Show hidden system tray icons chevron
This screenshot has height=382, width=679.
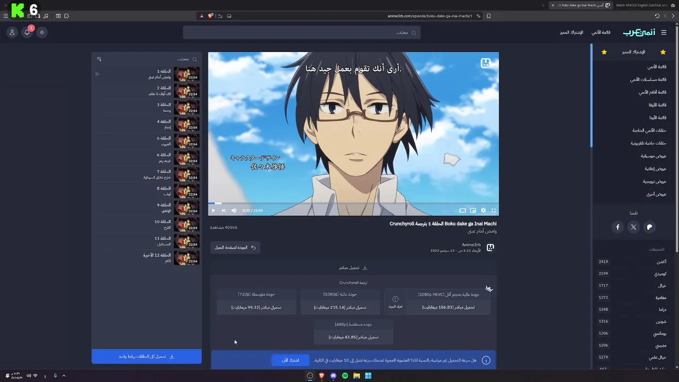coord(64,376)
